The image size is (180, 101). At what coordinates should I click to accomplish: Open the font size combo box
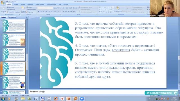tap(51, 8)
